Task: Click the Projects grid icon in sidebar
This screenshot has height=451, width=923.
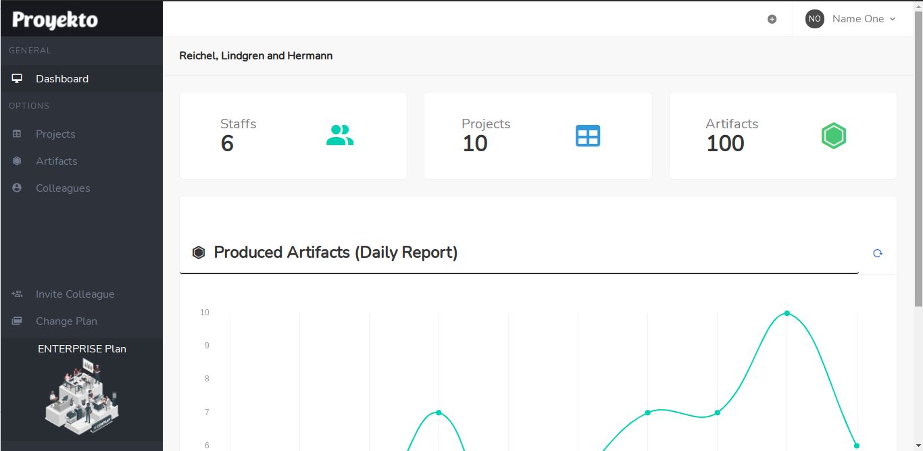Action: pos(18,134)
